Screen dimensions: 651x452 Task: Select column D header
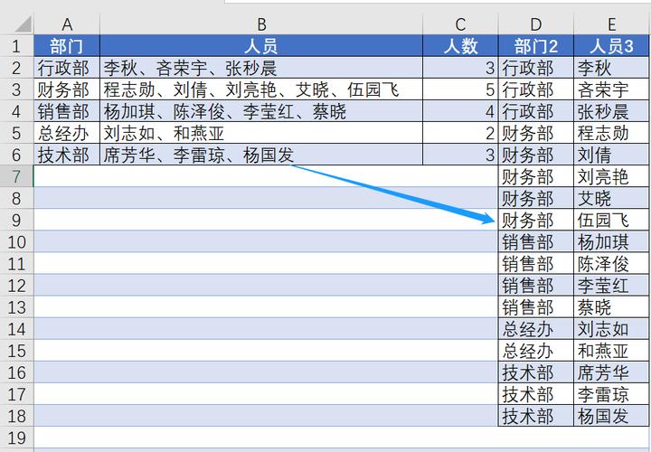[535, 24]
